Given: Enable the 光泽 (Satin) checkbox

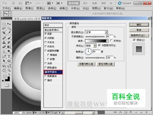Looking at the screenshot, I should click(x=46, y=63).
